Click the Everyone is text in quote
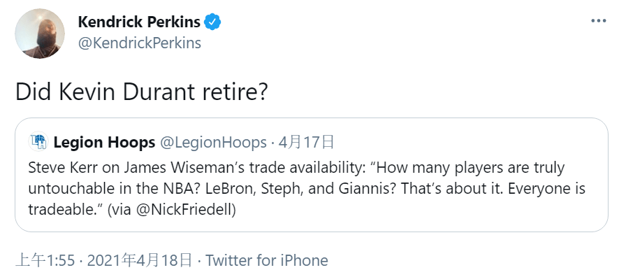This screenshot has width=619, height=277. point(546,189)
